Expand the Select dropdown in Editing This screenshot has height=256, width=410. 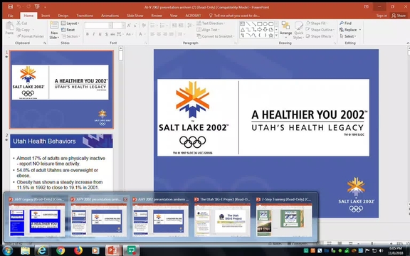coord(348,36)
